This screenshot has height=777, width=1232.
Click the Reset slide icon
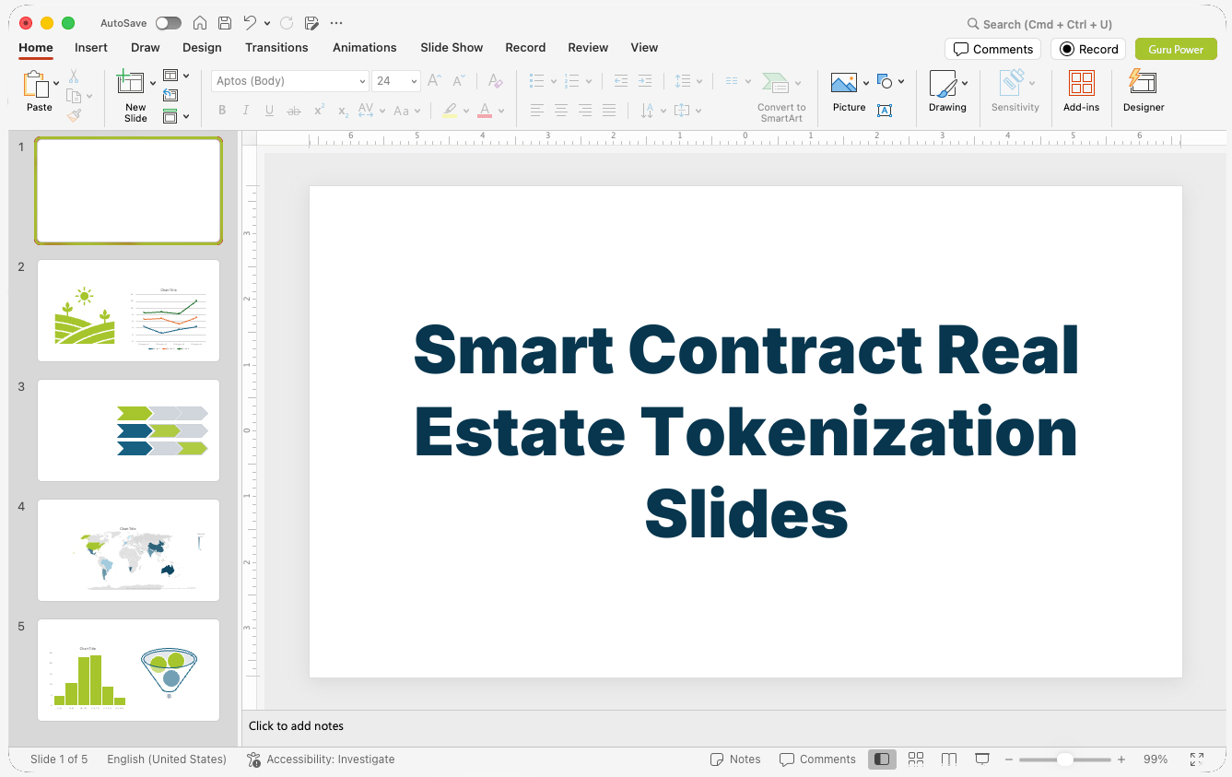click(x=170, y=95)
